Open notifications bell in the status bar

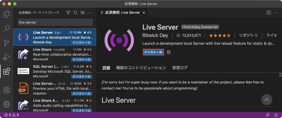click(276, 115)
